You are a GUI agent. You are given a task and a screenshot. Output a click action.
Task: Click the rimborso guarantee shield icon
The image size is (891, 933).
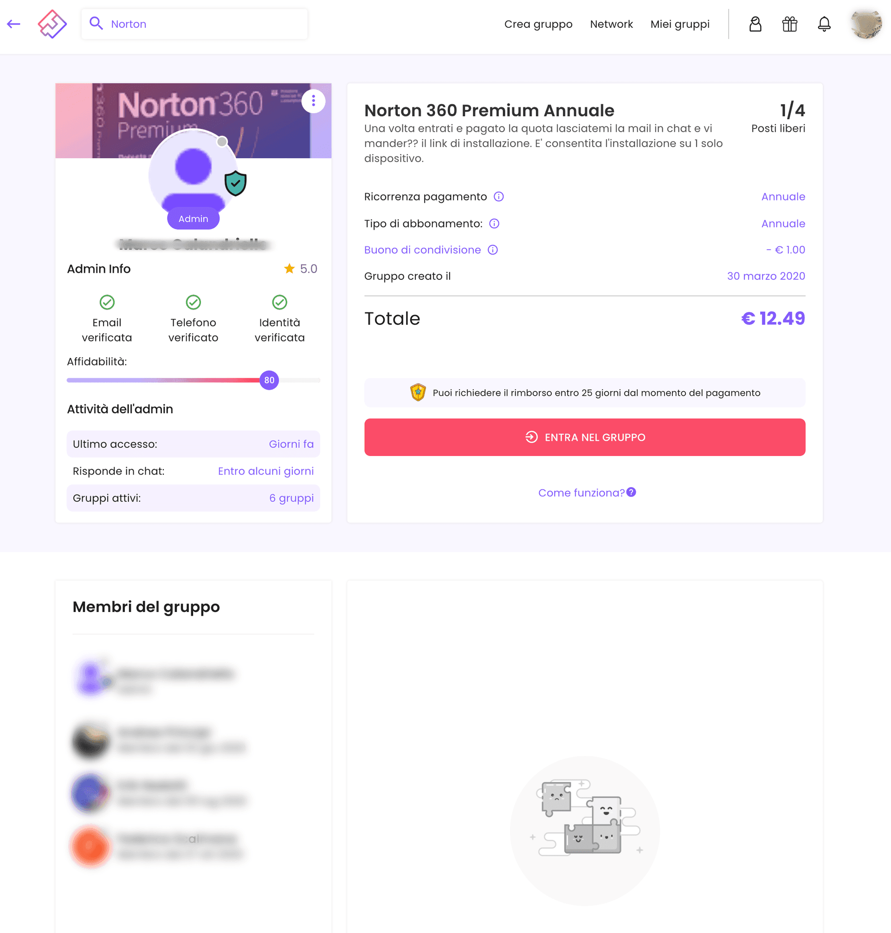click(x=417, y=393)
